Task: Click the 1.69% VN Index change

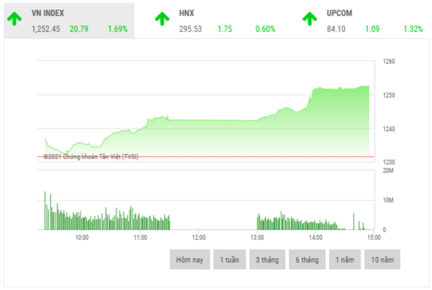Action: (118, 29)
